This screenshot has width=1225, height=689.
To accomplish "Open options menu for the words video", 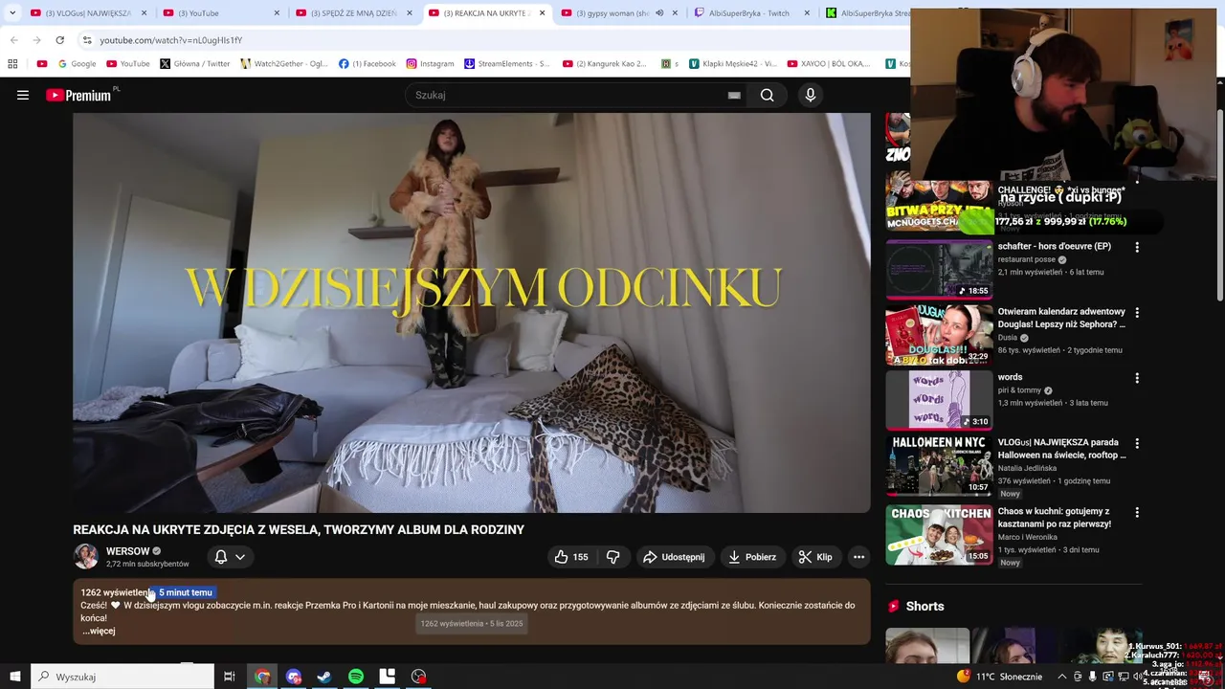I will click(1137, 378).
